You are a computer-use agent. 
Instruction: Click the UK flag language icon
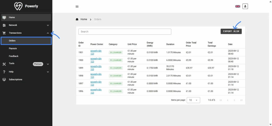click(238, 6)
